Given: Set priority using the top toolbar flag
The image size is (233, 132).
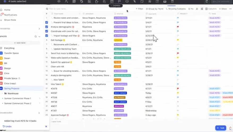Looking at the screenshot, I should [119, 2].
